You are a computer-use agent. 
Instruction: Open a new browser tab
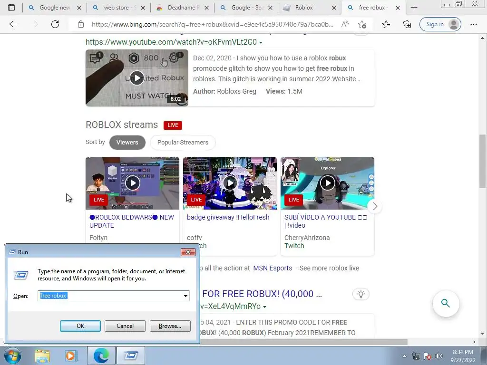[414, 8]
